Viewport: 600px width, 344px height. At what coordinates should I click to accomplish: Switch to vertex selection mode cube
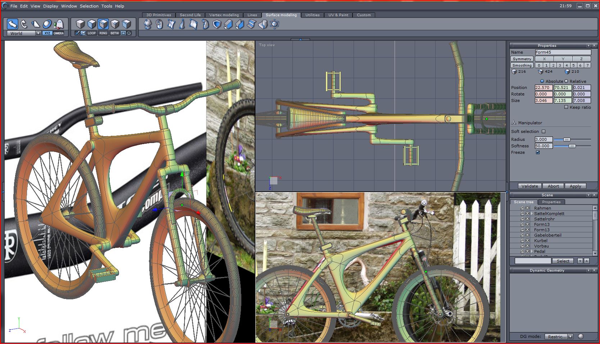115,24
